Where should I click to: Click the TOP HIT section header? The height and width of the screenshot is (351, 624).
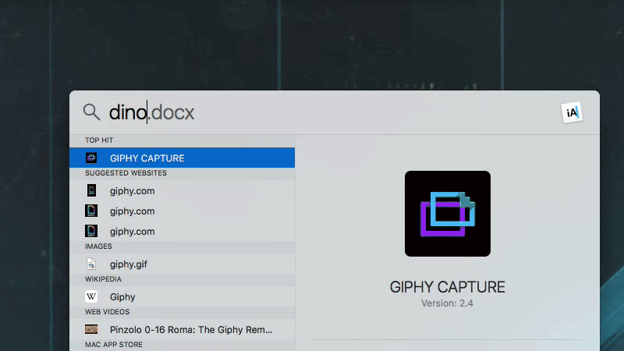click(99, 140)
